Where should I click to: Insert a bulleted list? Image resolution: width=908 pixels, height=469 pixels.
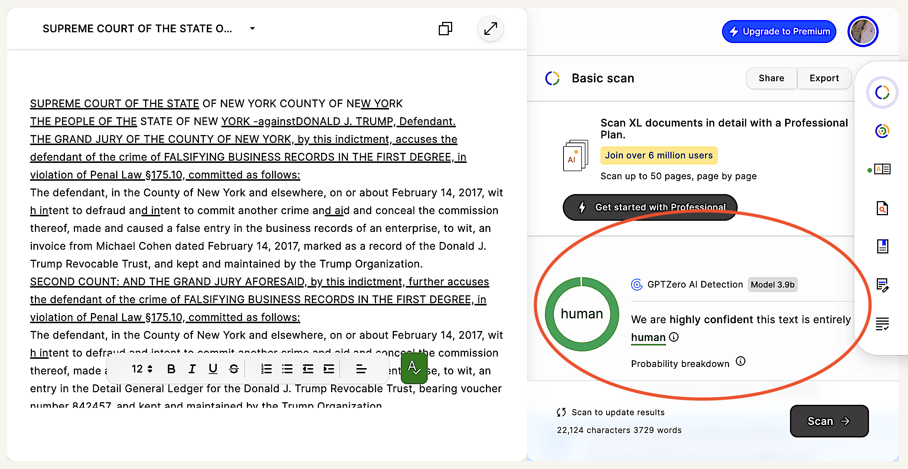click(x=287, y=369)
